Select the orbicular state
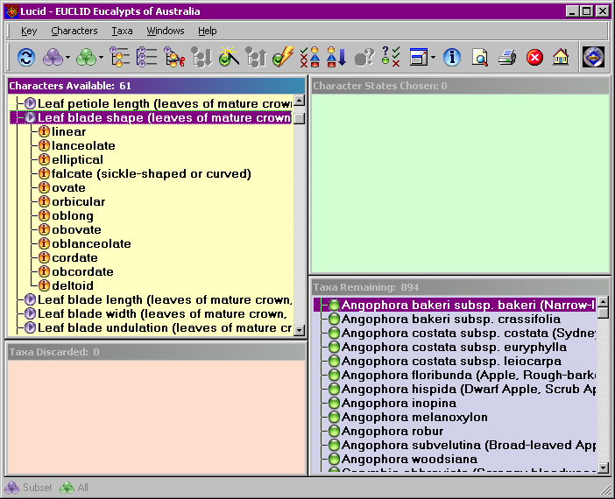Screen dimensions: 615x499 79,201
